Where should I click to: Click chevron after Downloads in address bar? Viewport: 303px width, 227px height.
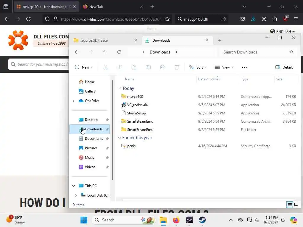[176, 52]
